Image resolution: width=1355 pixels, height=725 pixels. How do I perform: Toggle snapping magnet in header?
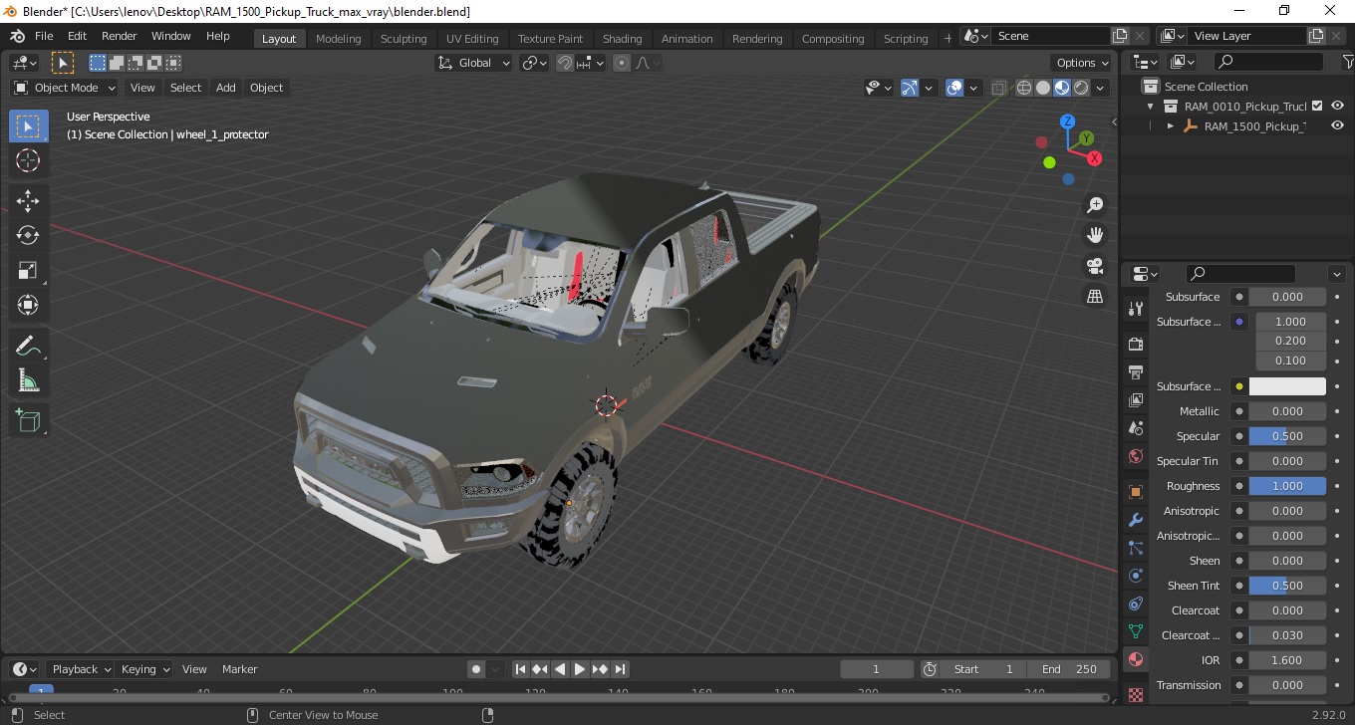tap(565, 63)
